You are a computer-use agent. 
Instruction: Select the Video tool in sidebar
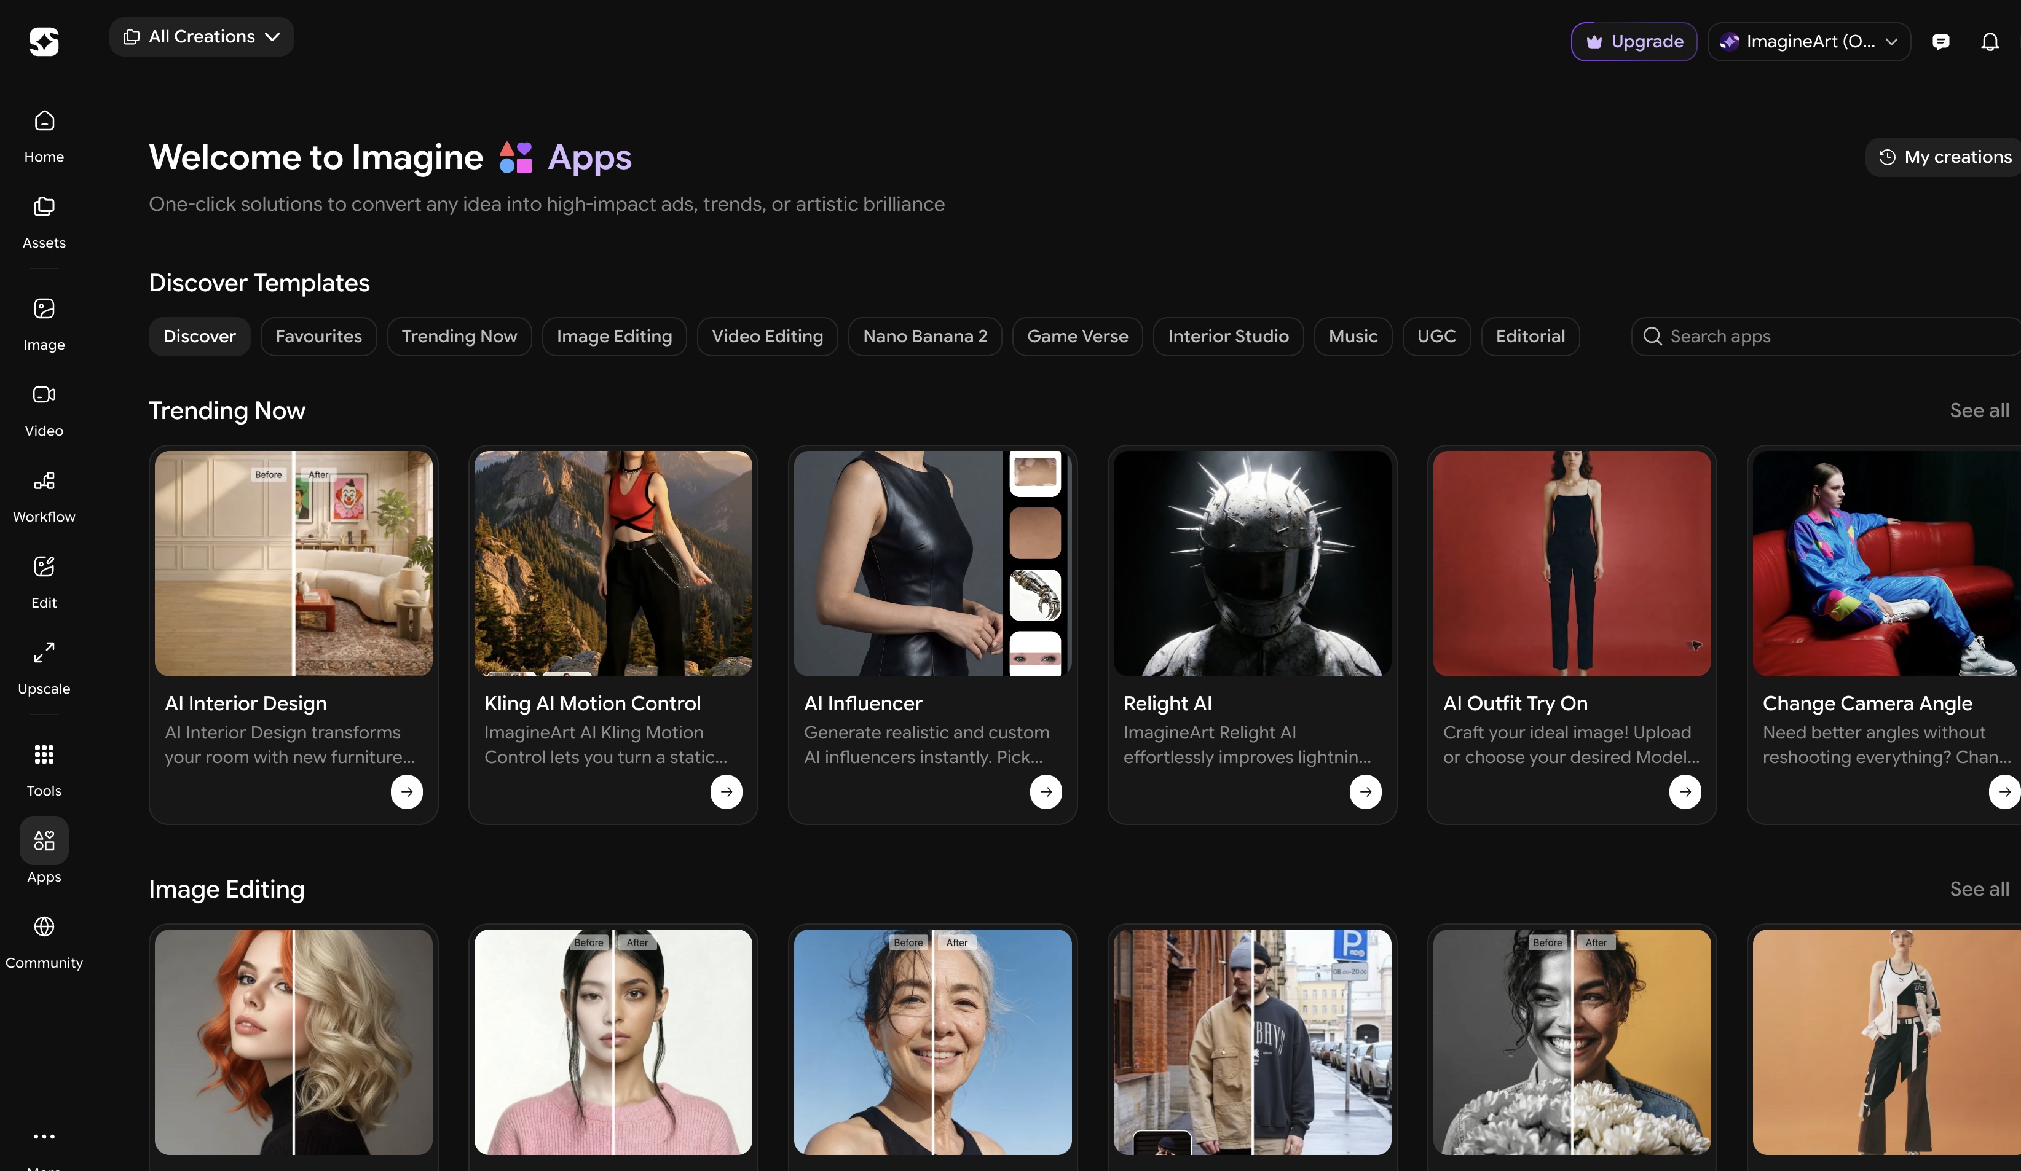44,394
